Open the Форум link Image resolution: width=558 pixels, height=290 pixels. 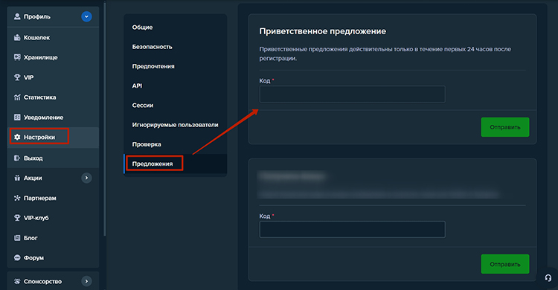tap(53, 257)
